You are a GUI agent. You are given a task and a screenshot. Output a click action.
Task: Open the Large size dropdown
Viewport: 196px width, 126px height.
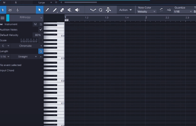45,2
